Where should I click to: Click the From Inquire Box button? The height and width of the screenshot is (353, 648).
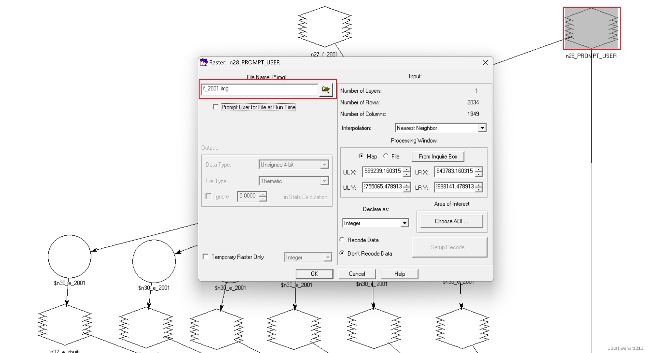pyautogui.click(x=438, y=156)
